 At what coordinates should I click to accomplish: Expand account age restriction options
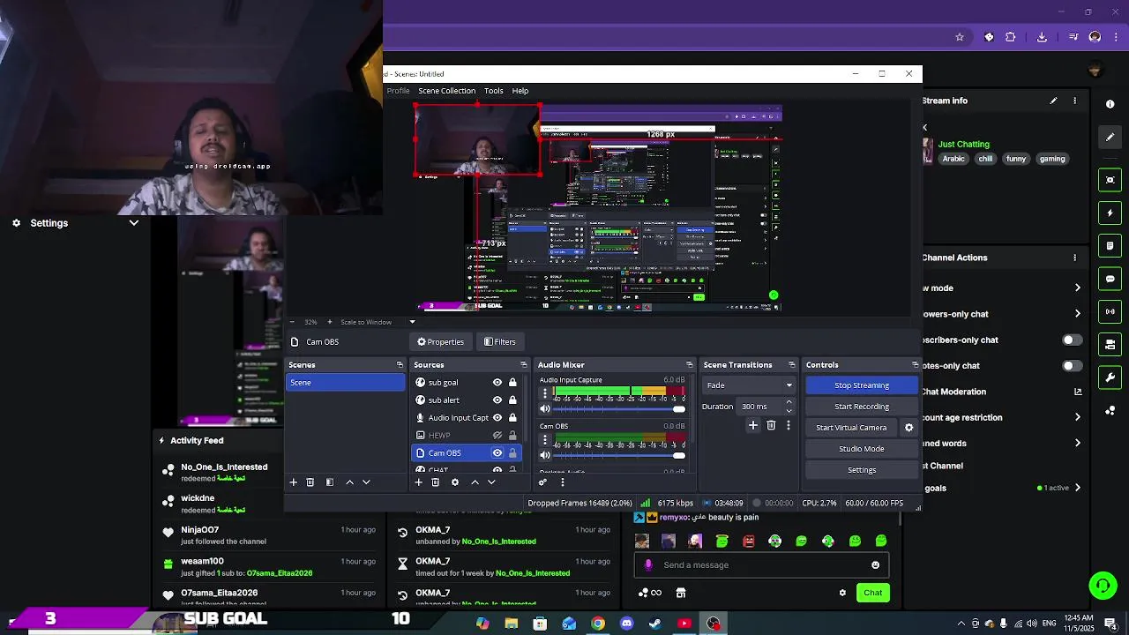[x=1077, y=417]
